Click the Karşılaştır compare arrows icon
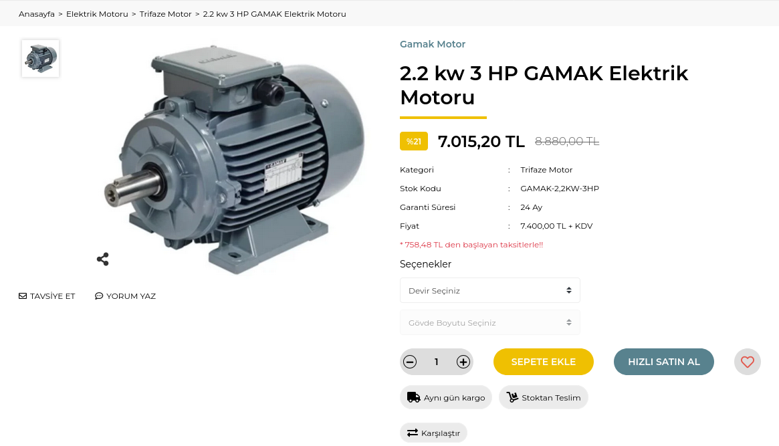779x446 pixels. pos(413,433)
